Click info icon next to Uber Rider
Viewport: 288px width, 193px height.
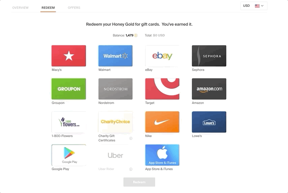pyautogui.click(x=131, y=169)
